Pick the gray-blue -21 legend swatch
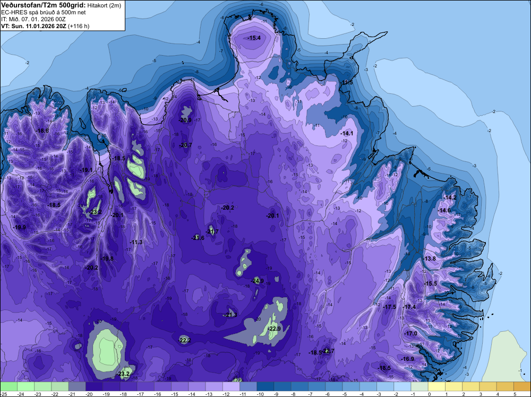The width and height of the screenshot is (531, 397). point(77,386)
